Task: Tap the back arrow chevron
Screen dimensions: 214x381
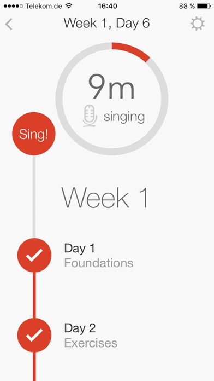Action: coord(9,25)
